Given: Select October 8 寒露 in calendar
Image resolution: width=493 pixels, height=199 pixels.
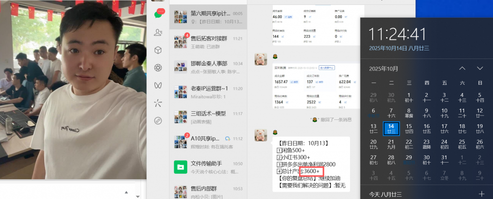Looking at the screenshot, I should [x=409, y=113].
